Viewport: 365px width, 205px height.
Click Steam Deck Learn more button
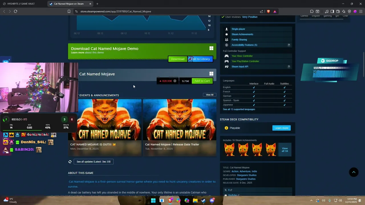281,128
